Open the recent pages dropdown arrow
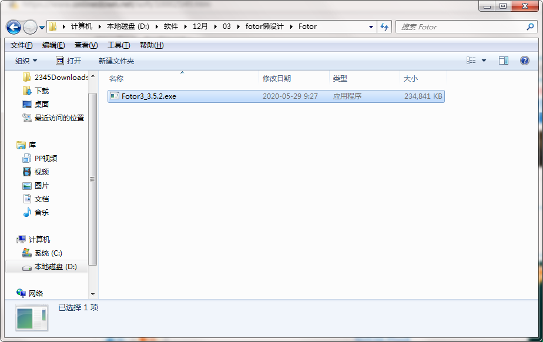The image size is (543, 342). coord(42,28)
